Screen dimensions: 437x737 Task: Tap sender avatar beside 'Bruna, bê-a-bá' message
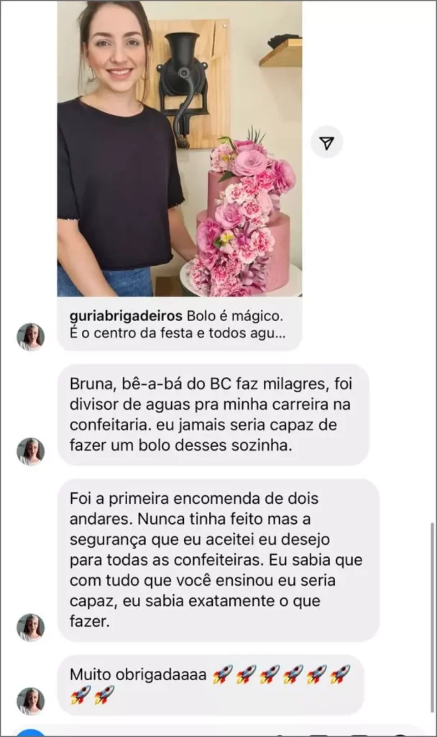point(31,451)
